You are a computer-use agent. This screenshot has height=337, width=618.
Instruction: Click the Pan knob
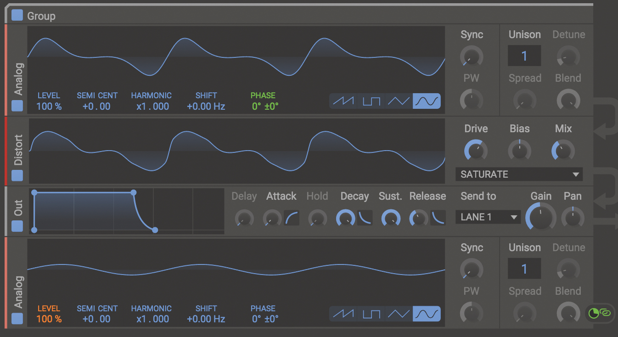tap(573, 218)
